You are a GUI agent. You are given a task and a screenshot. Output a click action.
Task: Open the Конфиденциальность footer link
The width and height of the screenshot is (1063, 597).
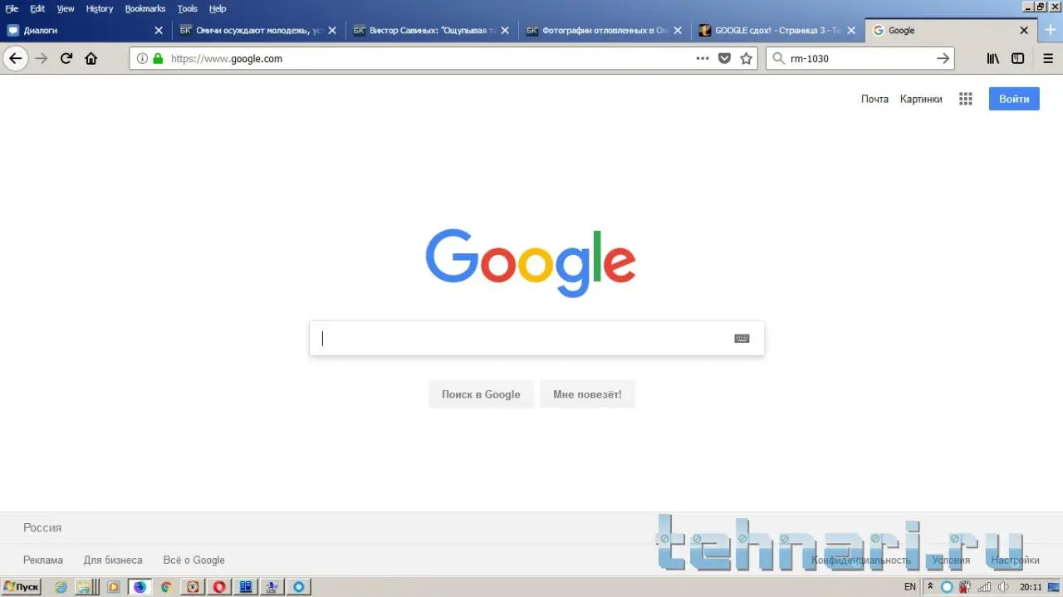861,560
